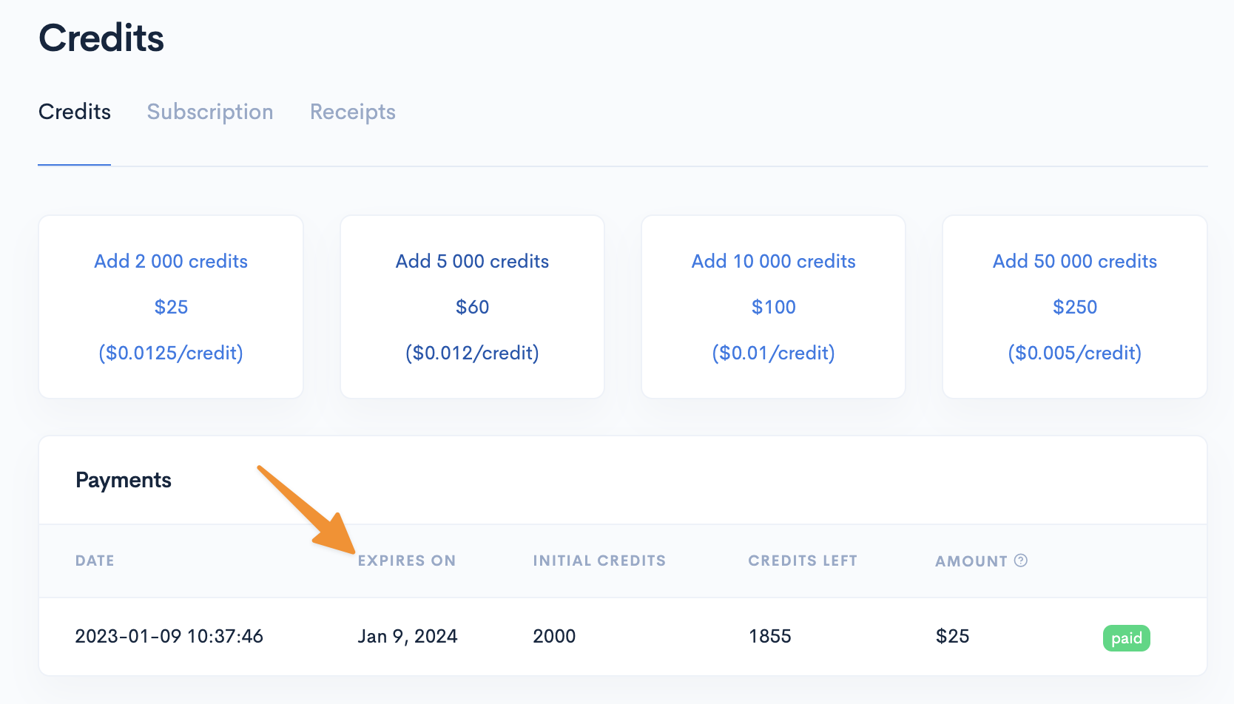Click the Amount help question mark icon

coord(1021,561)
